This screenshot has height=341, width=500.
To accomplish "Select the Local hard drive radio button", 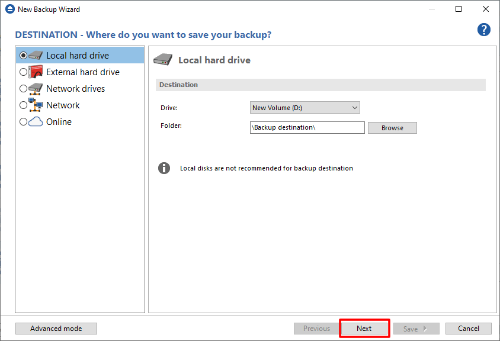I will coord(24,56).
